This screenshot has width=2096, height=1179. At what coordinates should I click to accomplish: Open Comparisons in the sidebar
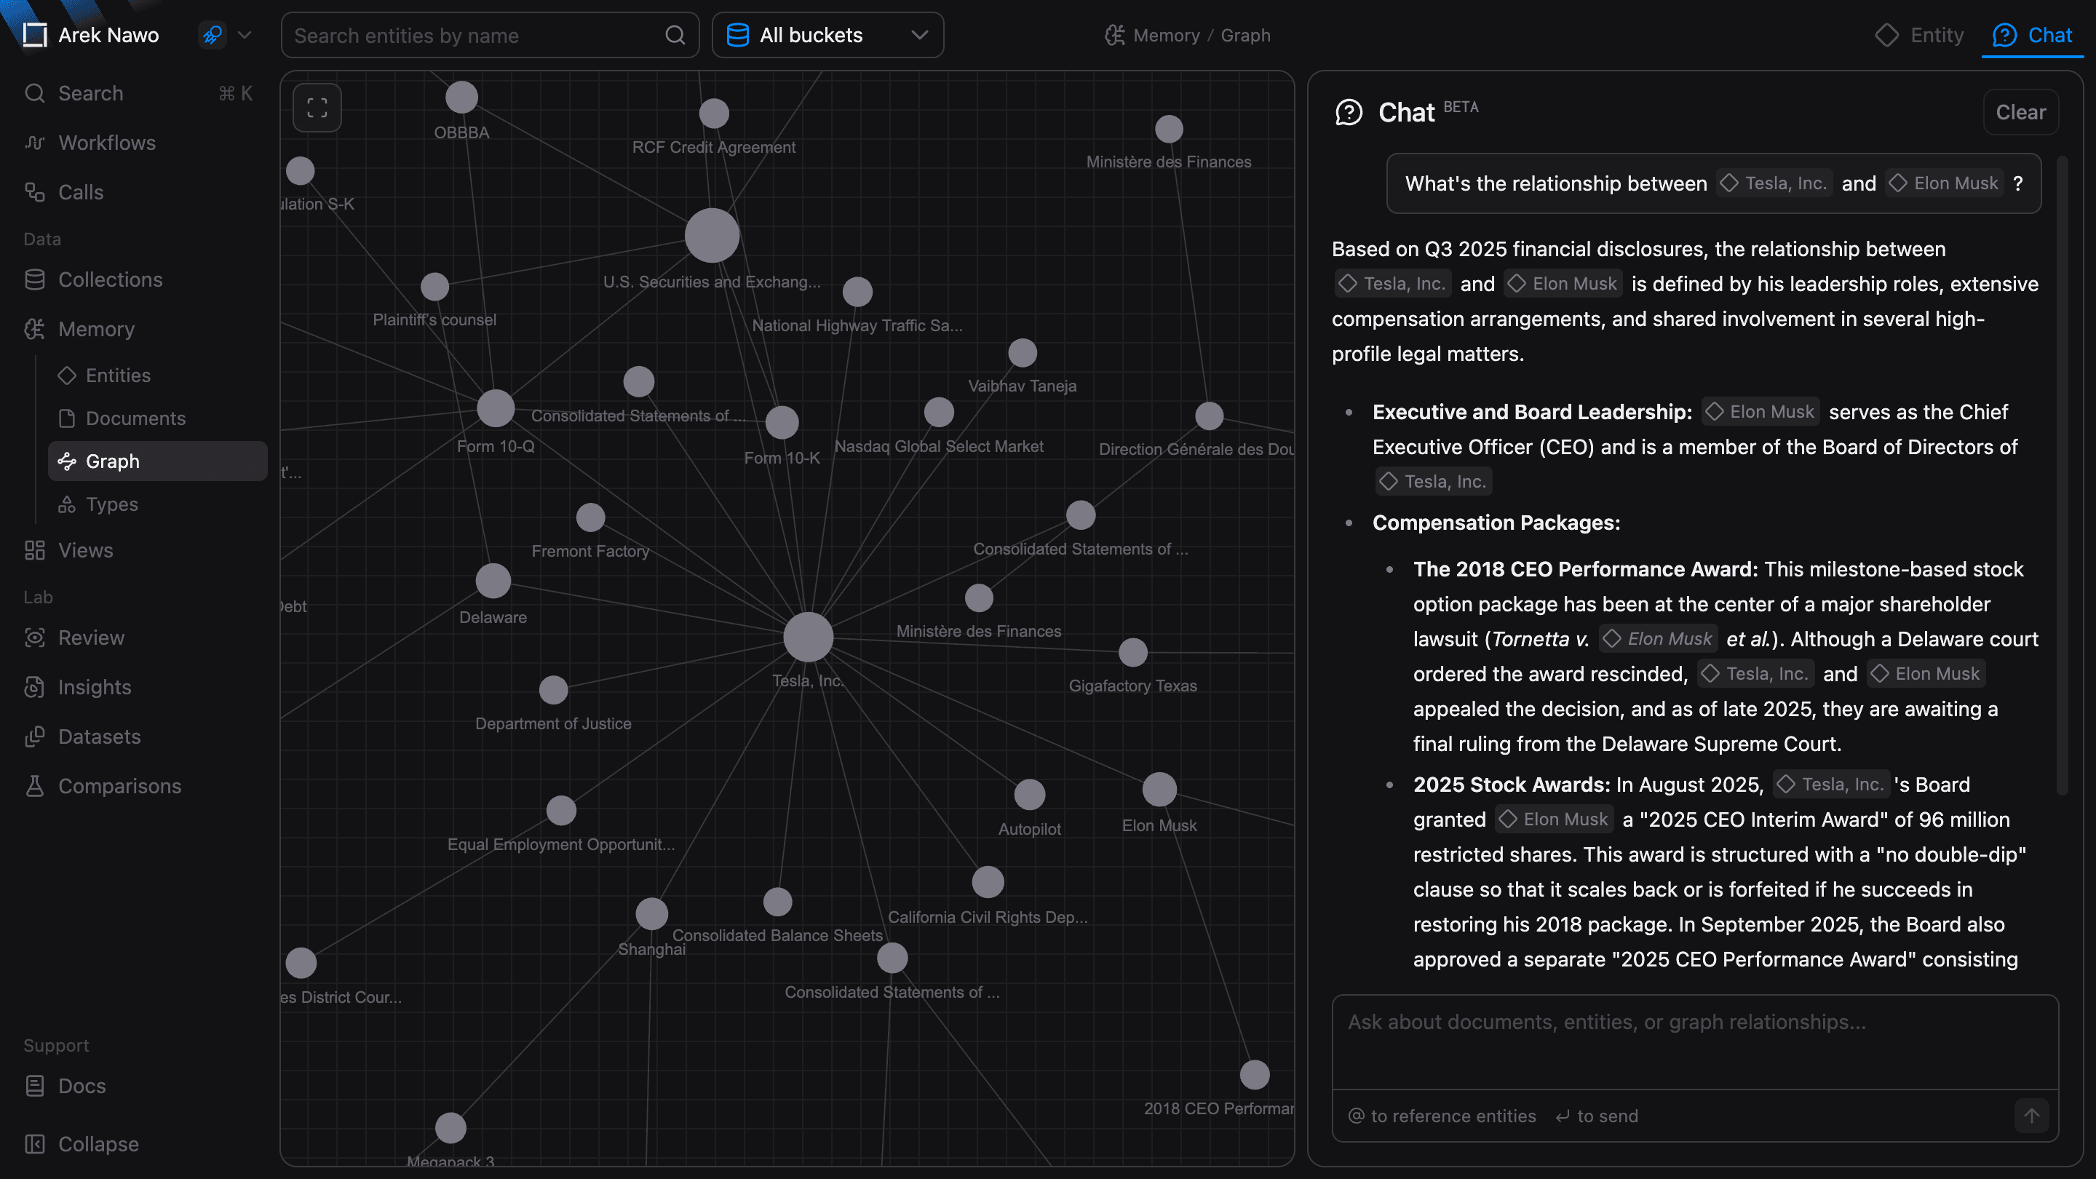[138, 787]
